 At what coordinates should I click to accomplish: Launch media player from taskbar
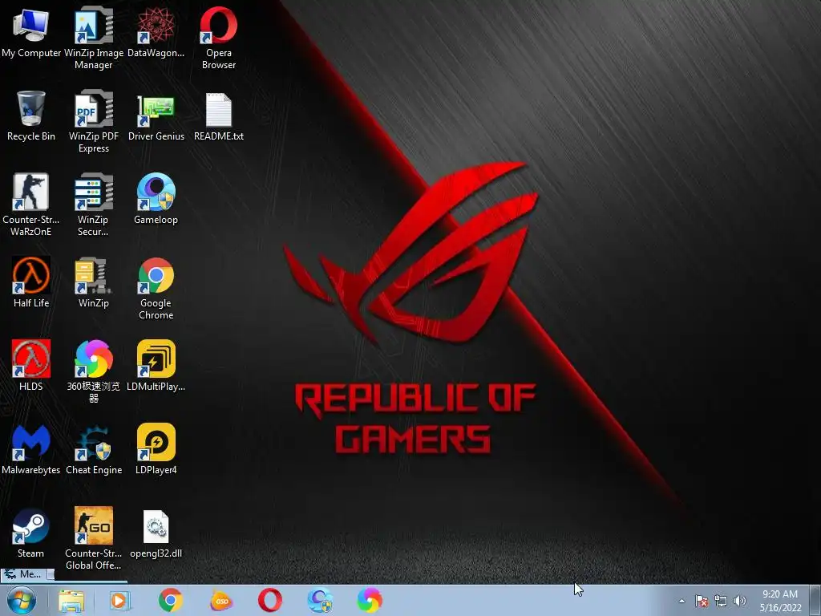click(x=120, y=601)
